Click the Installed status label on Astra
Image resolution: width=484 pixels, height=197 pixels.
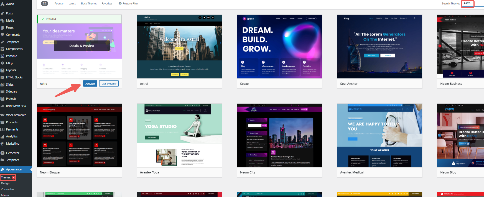[x=51, y=19]
